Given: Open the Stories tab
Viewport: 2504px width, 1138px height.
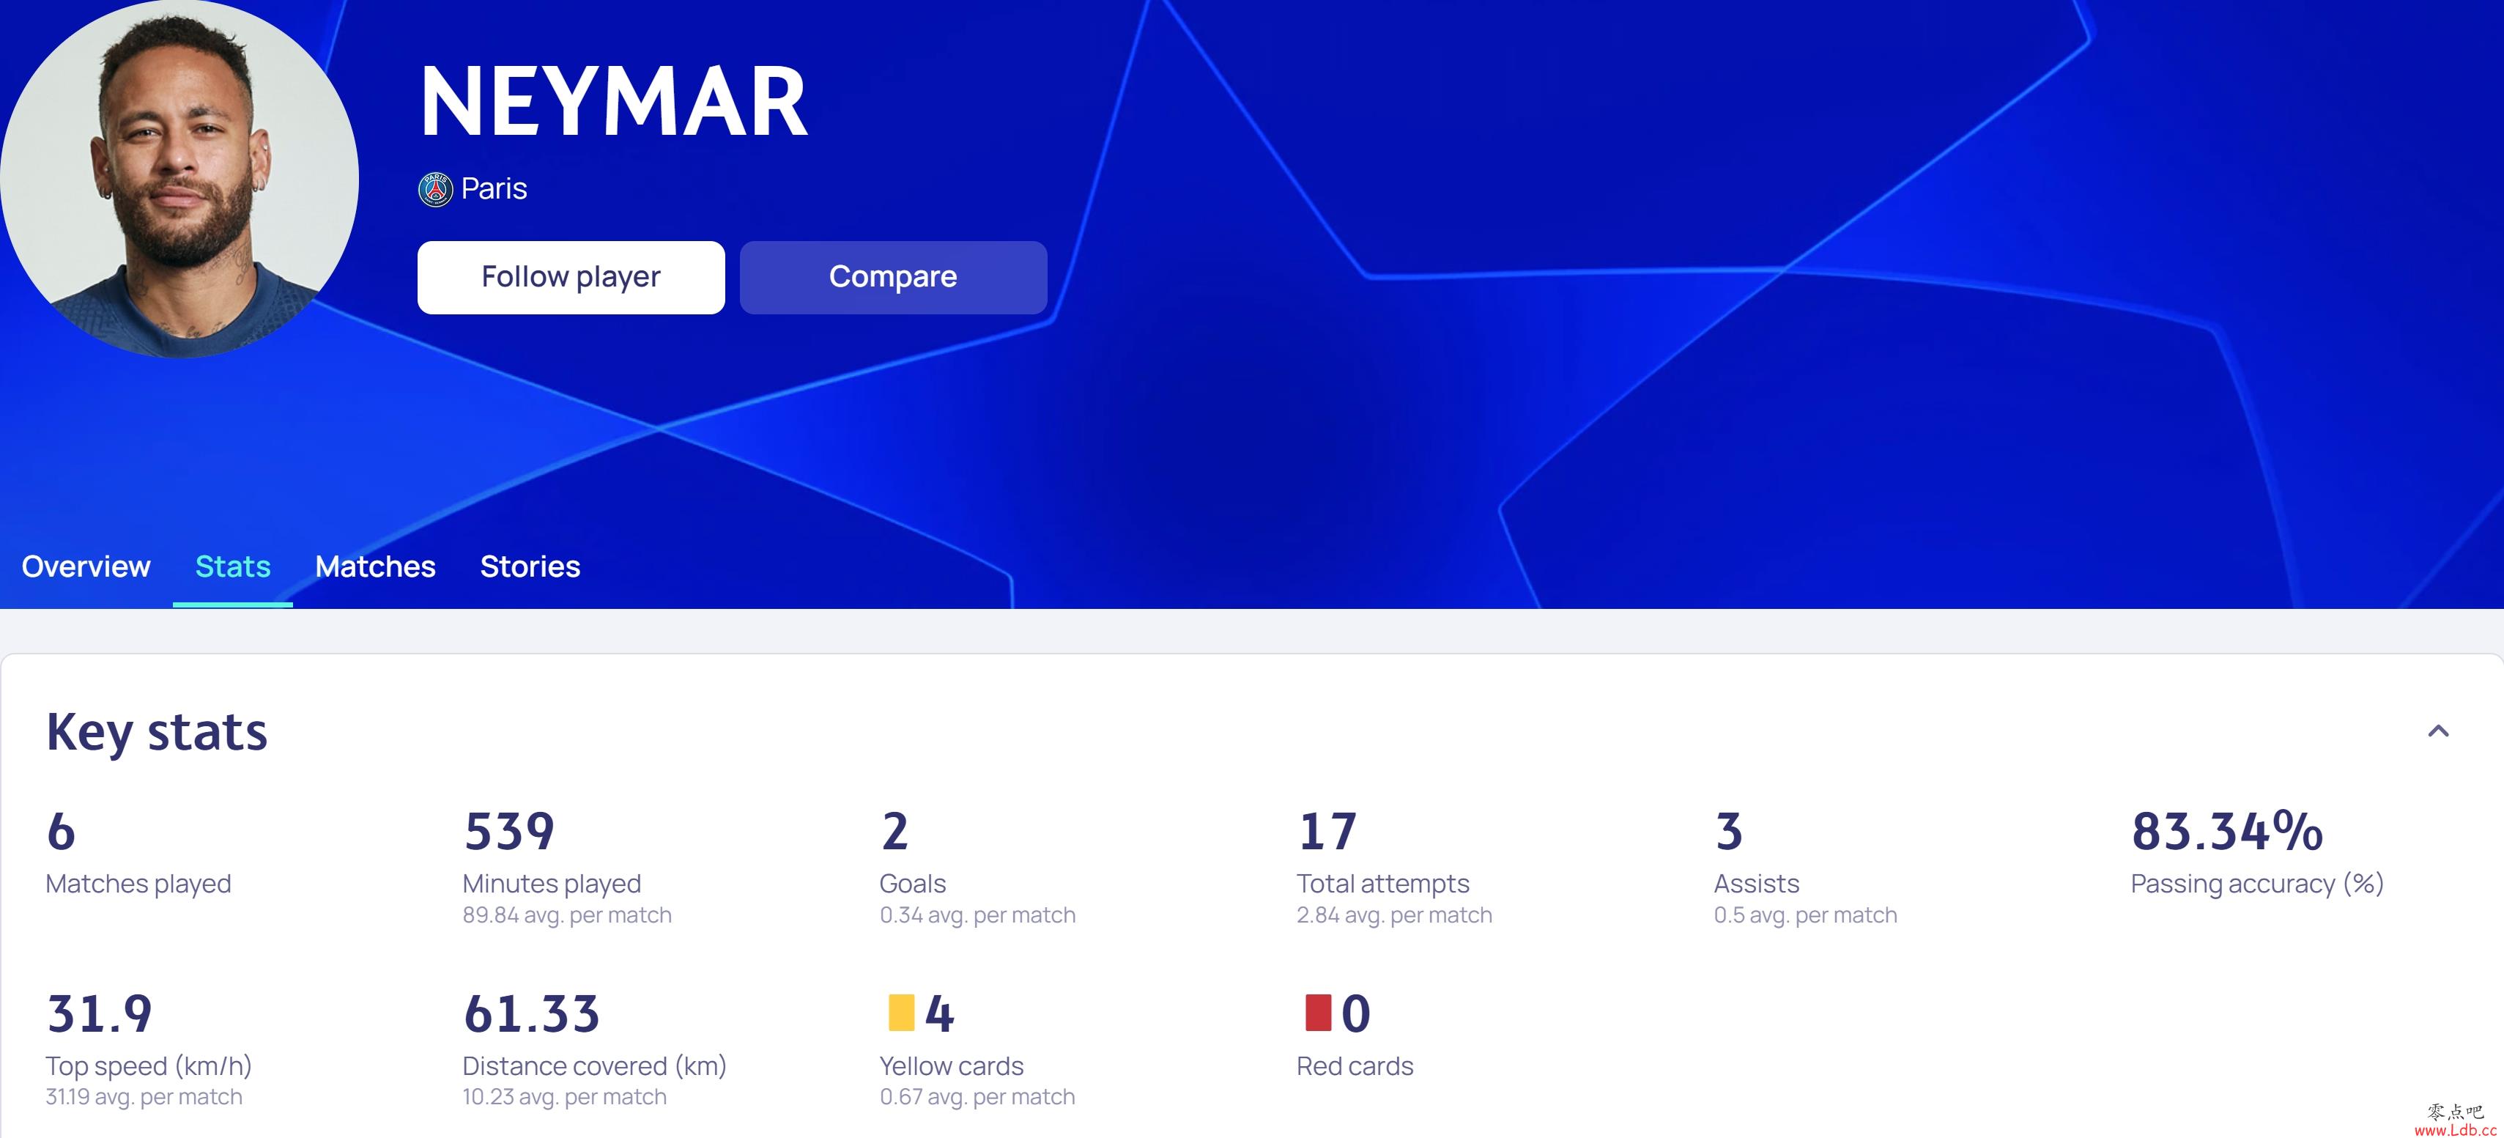Looking at the screenshot, I should pyautogui.click(x=530, y=566).
